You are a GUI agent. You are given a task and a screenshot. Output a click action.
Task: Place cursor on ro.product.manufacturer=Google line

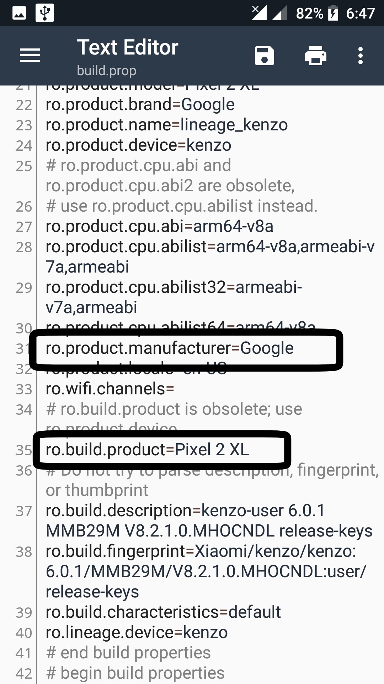click(x=170, y=348)
